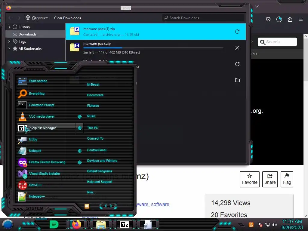This screenshot has height=231, width=308.
Task: Open the Firefox list-all-tabs chevron
Action: (x=257, y=7)
